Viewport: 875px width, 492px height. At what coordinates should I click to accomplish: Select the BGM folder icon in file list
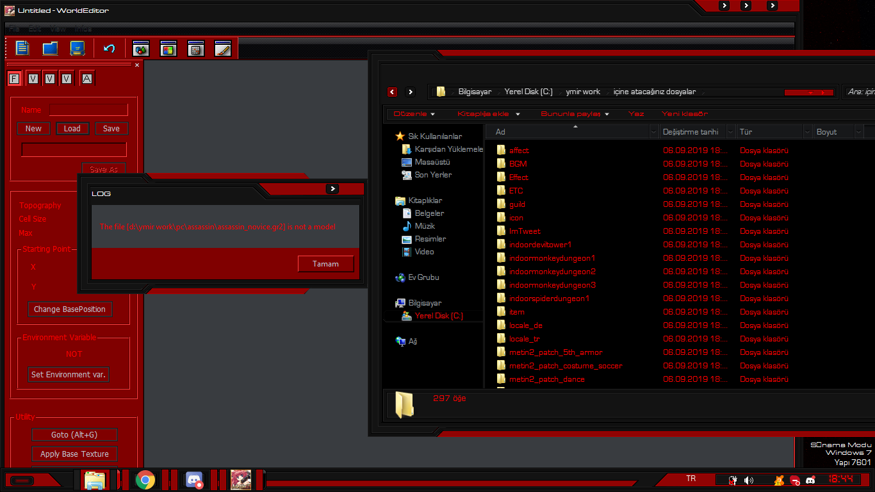(x=501, y=164)
